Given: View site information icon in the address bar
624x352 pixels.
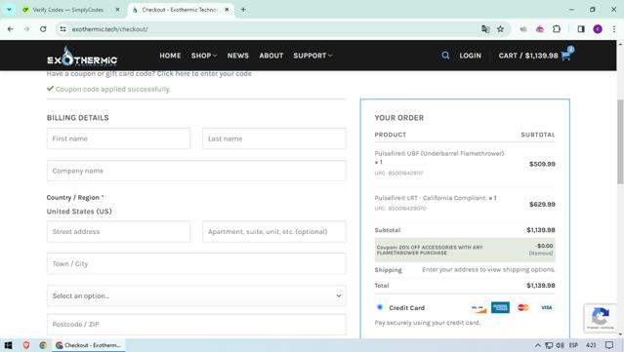Looking at the screenshot, I should [x=62, y=29].
